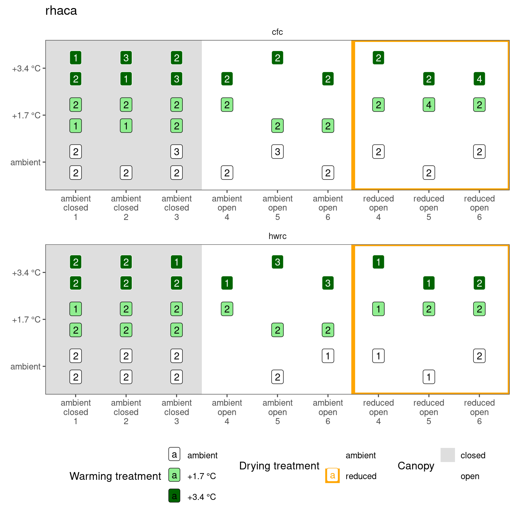Select dark green 3 tile in hwrc ambient open 6
The width and height of the screenshot is (515, 515).
[328, 283]
